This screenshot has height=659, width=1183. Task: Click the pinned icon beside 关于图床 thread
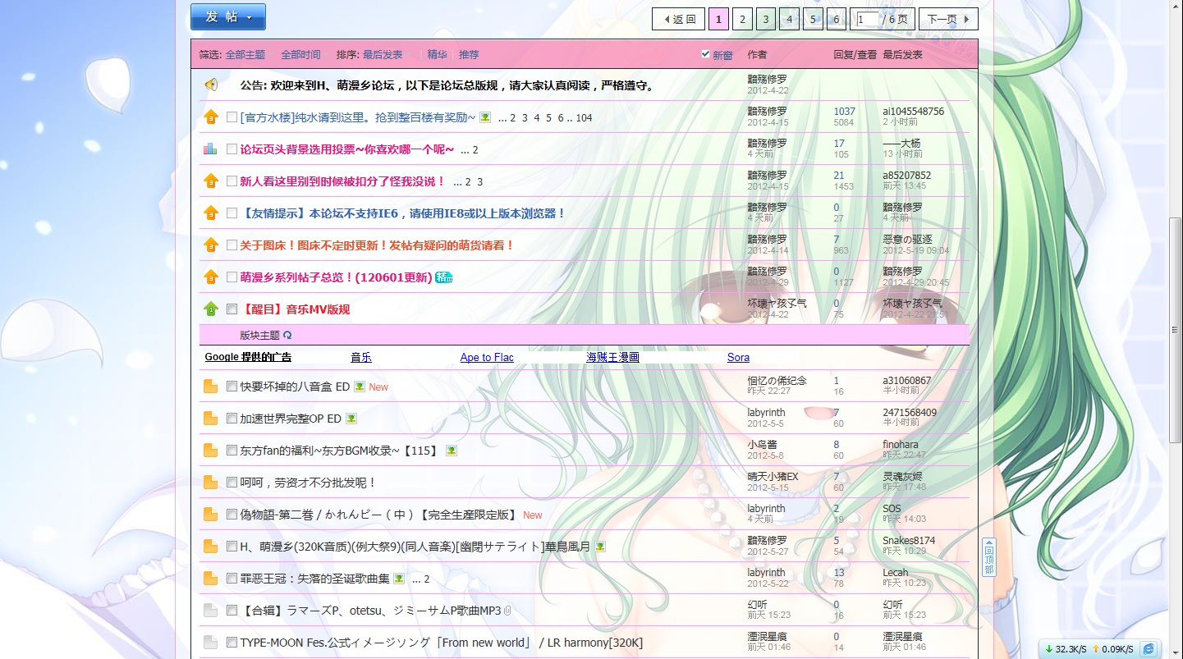click(211, 245)
